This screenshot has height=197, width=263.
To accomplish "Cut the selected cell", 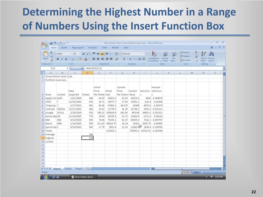I will pyautogui.click(x=51, y=52).
